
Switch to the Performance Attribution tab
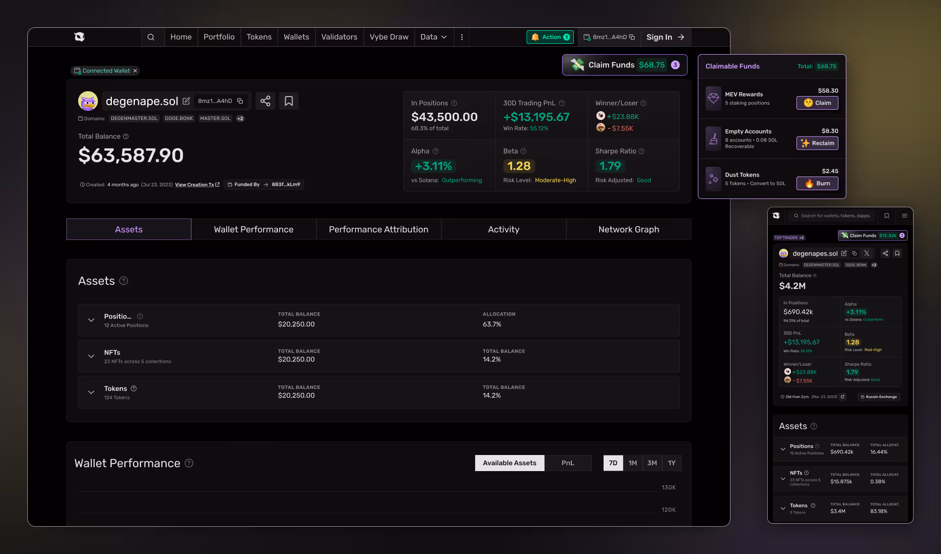click(x=378, y=229)
